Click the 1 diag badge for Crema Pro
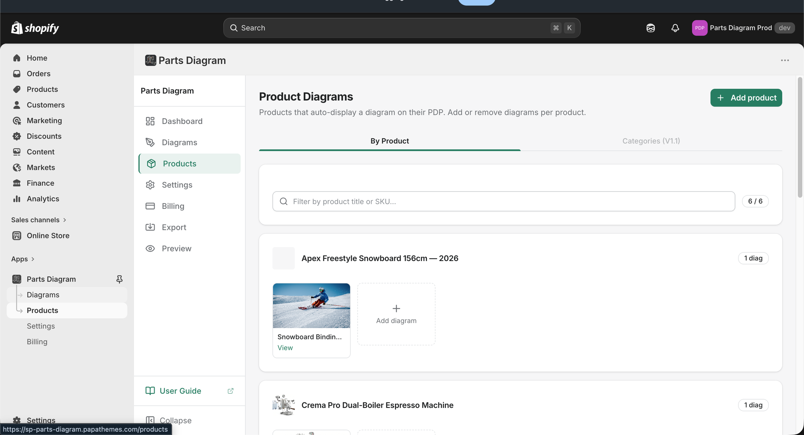Screen dimensions: 804x435 tap(753, 405)
